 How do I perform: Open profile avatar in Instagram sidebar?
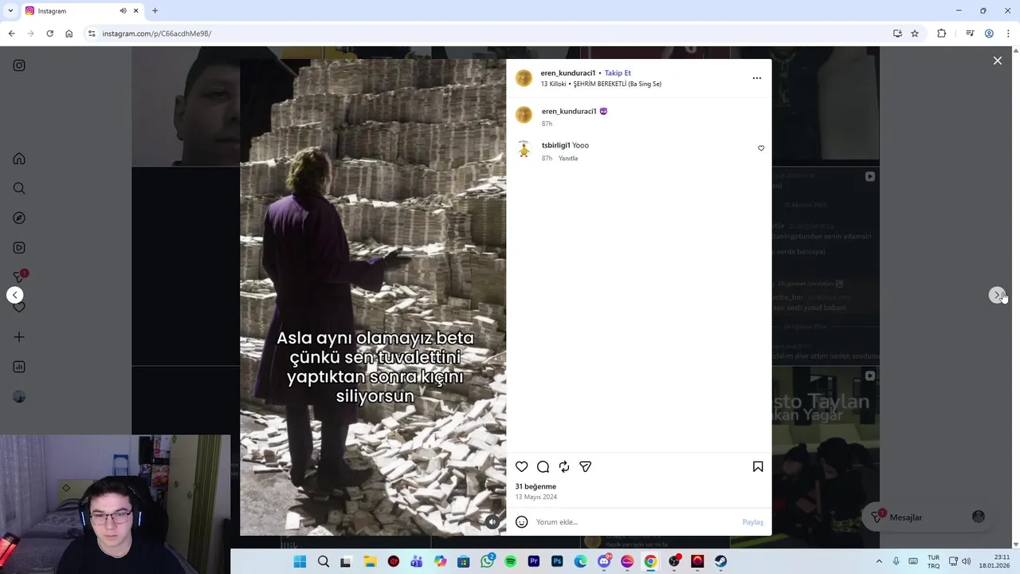coord(19,397)
